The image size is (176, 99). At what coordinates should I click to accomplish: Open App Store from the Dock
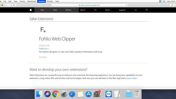point(88,94)
